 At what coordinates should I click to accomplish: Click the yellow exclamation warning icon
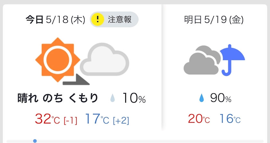(x=98, y=20)
